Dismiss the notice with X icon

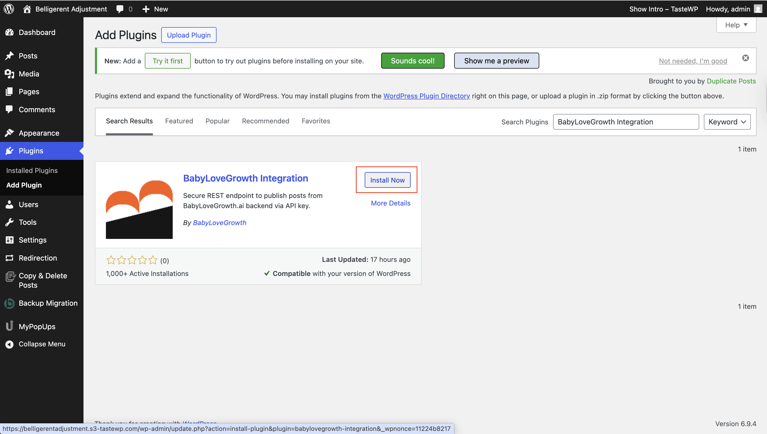pyautogui.click(x=745, y=58)
